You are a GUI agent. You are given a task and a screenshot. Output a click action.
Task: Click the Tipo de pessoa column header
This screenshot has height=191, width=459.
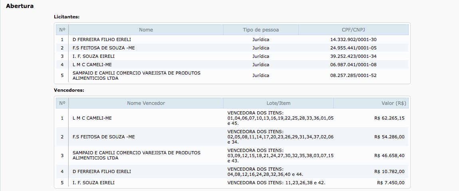pos(261,30)
